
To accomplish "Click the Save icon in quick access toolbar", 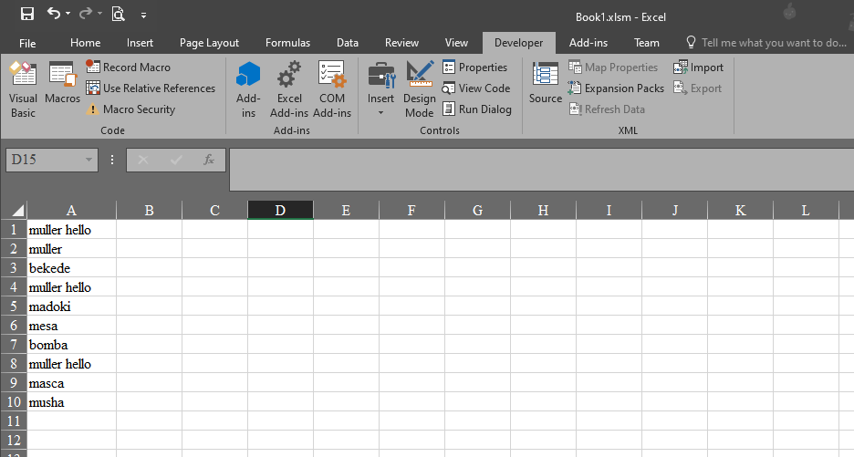I will 26,14.
